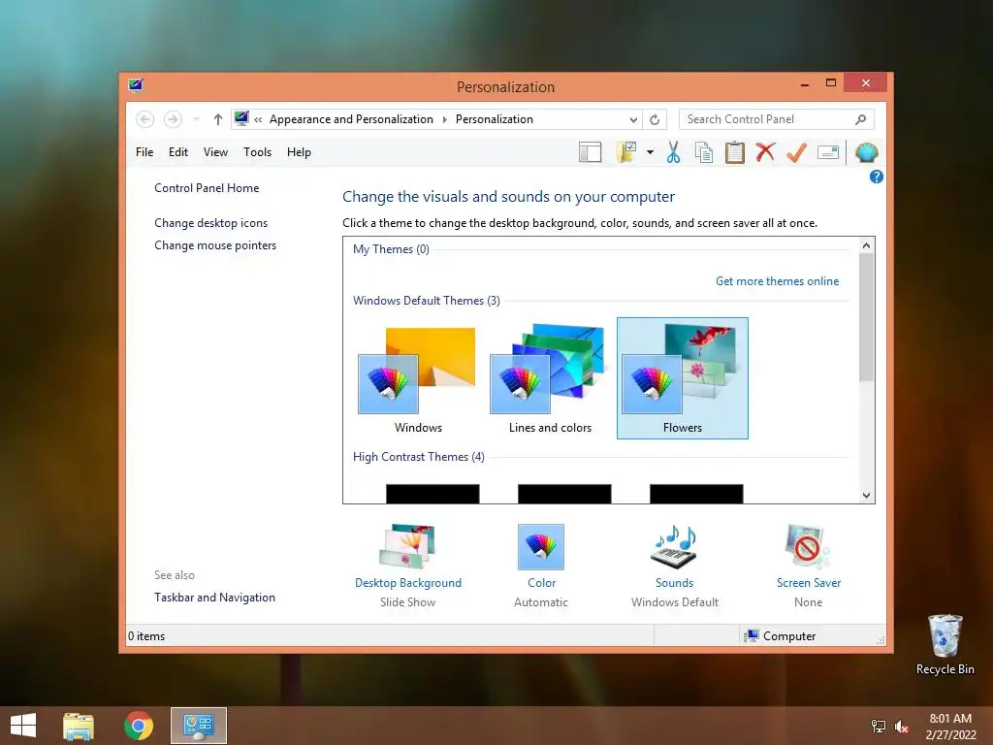Click the network tray icon

click(878, 726)
